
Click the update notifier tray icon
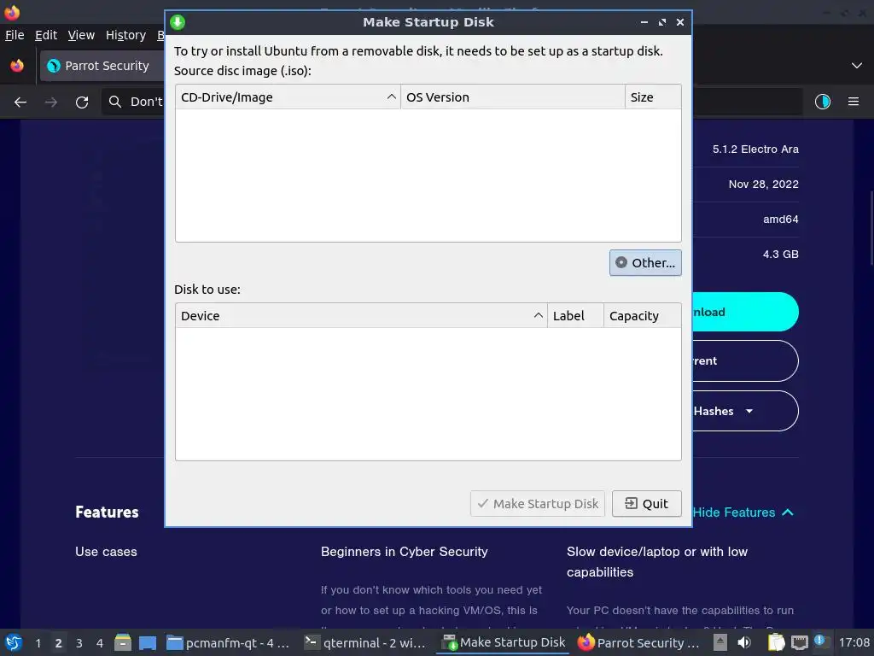point(819,641)
